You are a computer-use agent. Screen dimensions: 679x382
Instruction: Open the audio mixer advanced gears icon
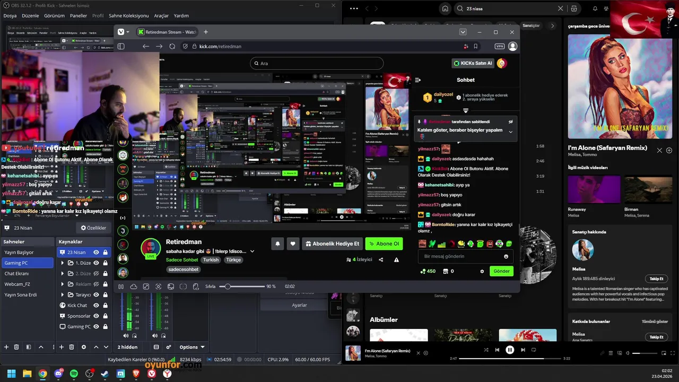point(169,347)
